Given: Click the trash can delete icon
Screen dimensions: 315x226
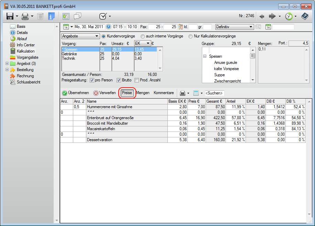Looking at the screenshot, I should (x=40, y=16).
